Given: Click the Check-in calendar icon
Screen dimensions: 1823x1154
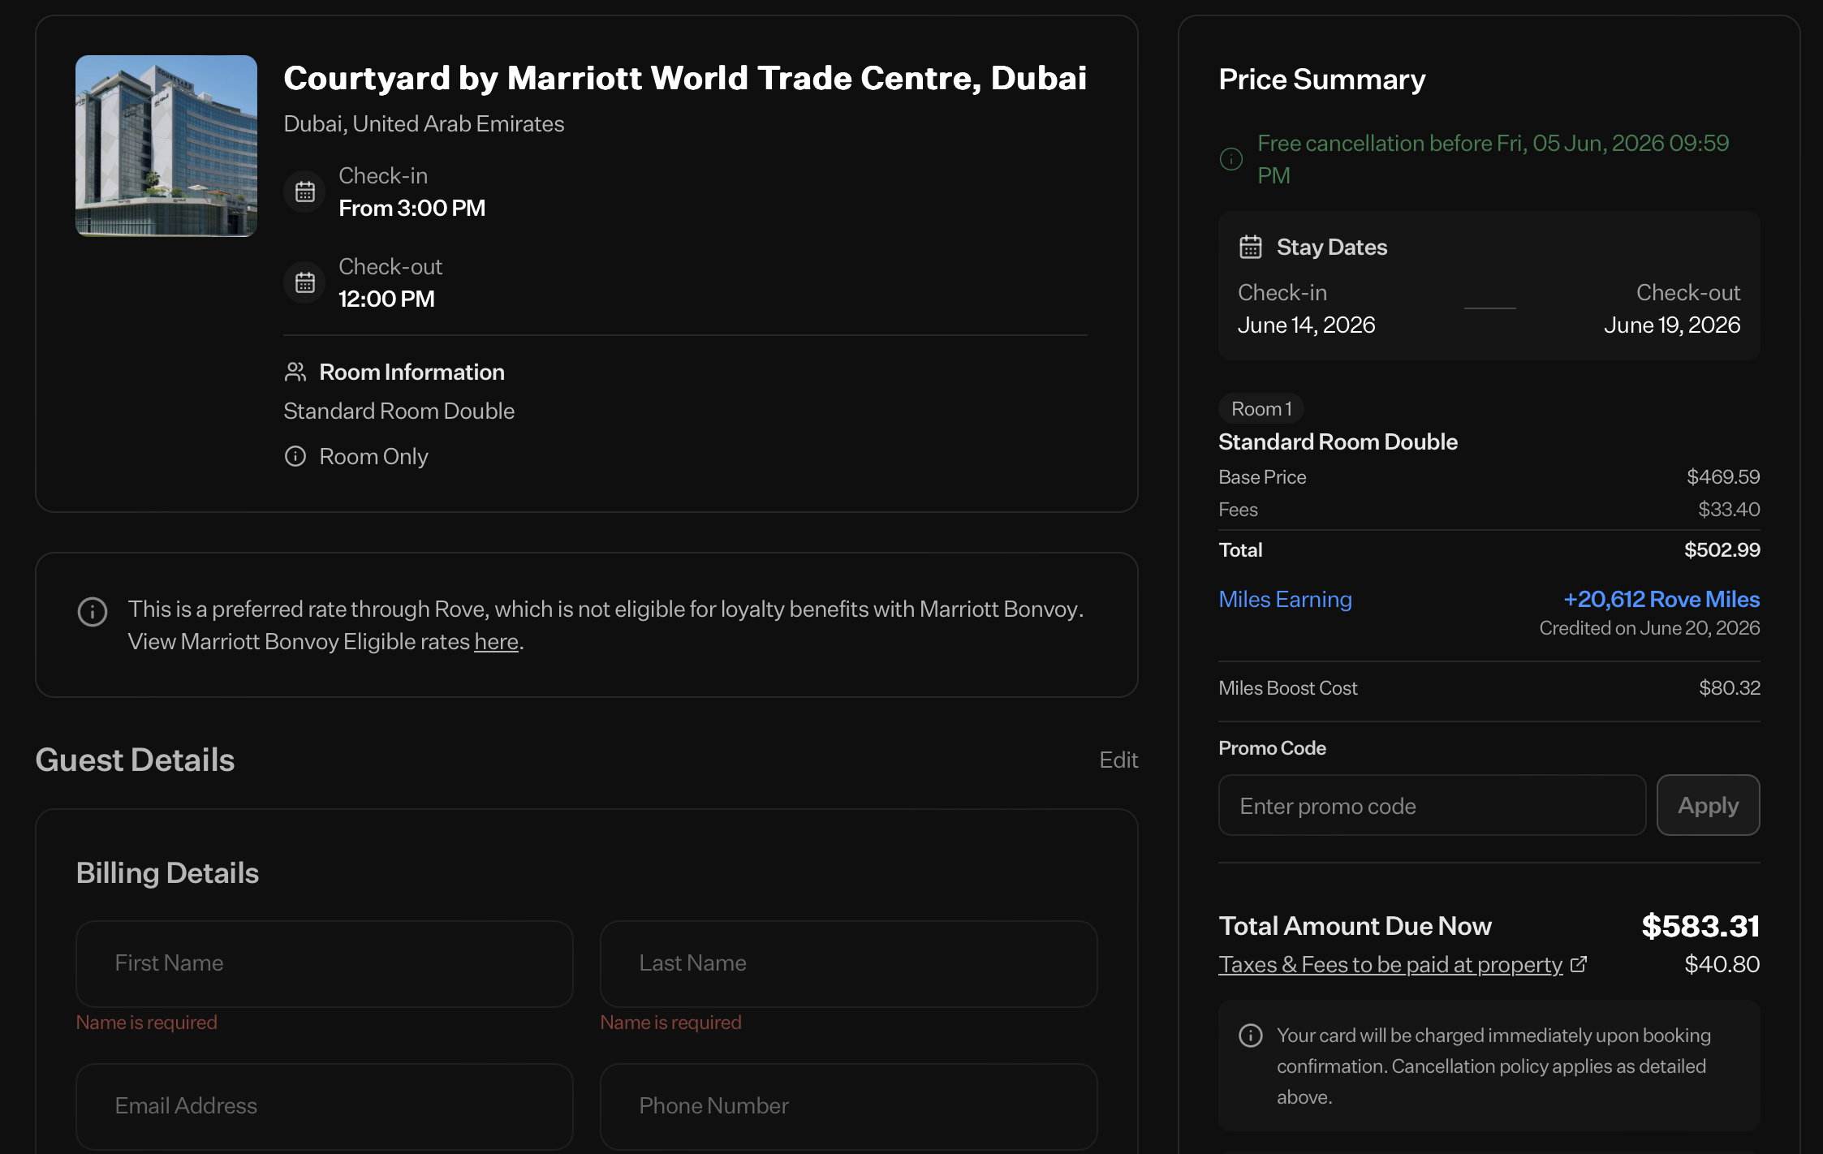Looking at the screenshot, I should 304,192.
